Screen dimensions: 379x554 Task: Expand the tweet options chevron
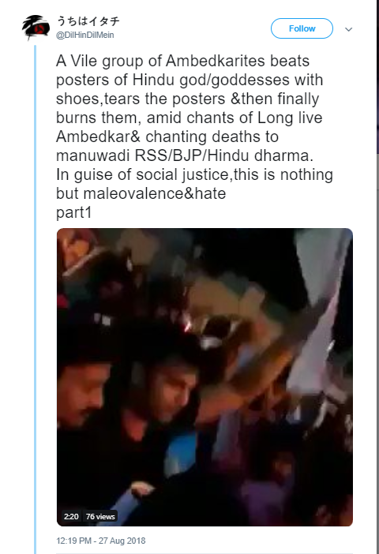tap(348, 29)
